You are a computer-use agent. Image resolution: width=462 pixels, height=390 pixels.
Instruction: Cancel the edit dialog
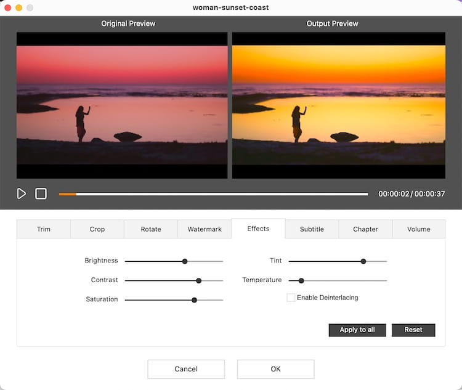186,369
